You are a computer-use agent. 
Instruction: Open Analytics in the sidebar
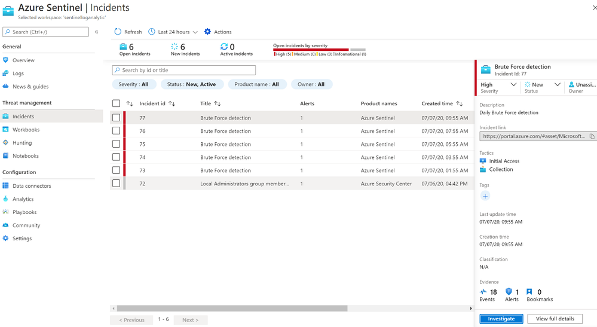(23, 198)
